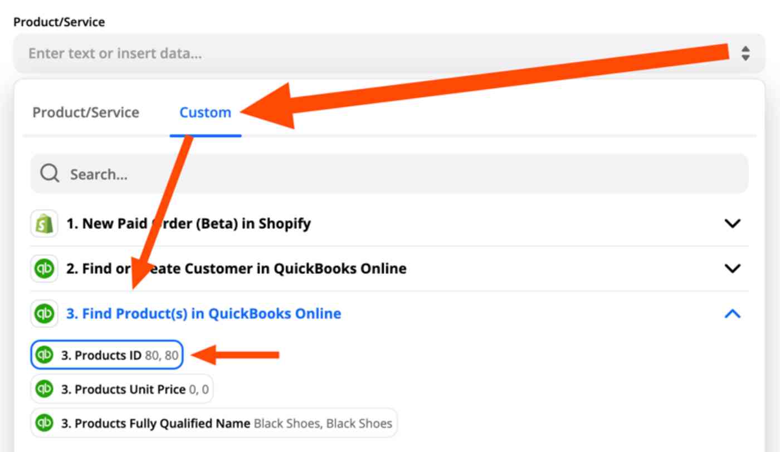Viewport: 780px width, 452px height.
Task: Choose the 3. Products ID option
Action: (x=107, y=355)
